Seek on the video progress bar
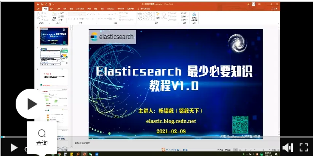This screenshot has height=156, width=313. [x=156, y=137]
